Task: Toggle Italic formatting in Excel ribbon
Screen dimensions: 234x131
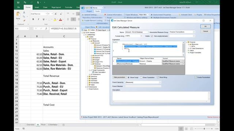Action: click(x=38, y=19)
